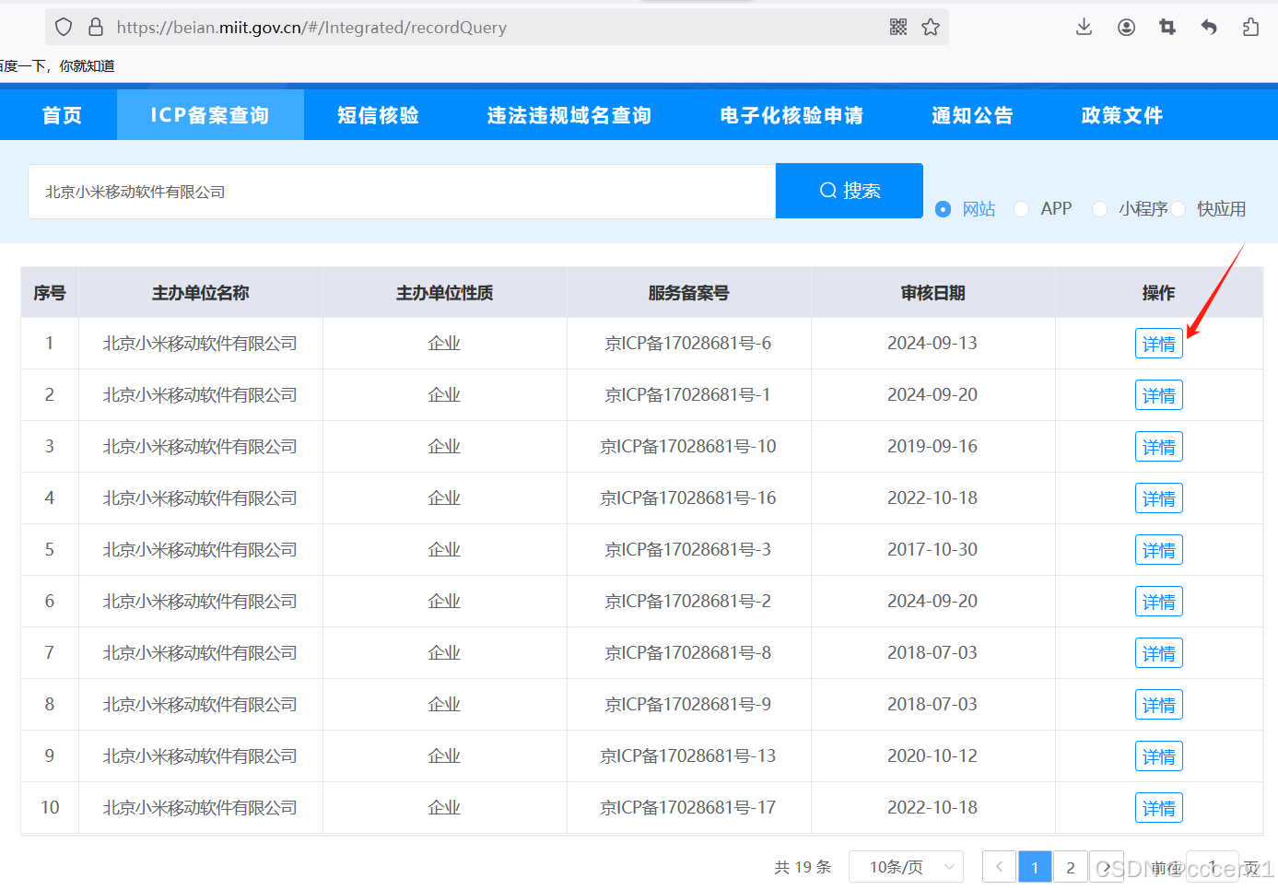Open the 通知公告 navigation tab
This screenshot has height=890, width=1278.
pos(972,115)
